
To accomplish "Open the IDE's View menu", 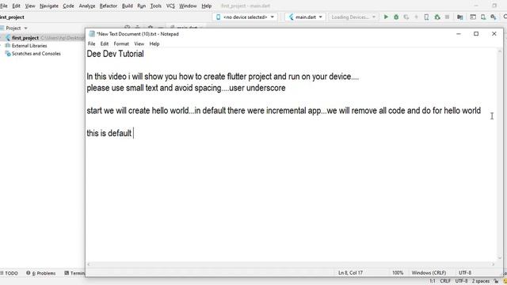I will point(30,6).
